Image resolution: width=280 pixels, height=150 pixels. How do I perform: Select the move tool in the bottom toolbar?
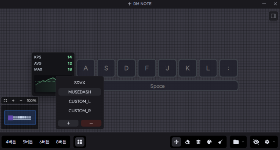pos(176,142)
